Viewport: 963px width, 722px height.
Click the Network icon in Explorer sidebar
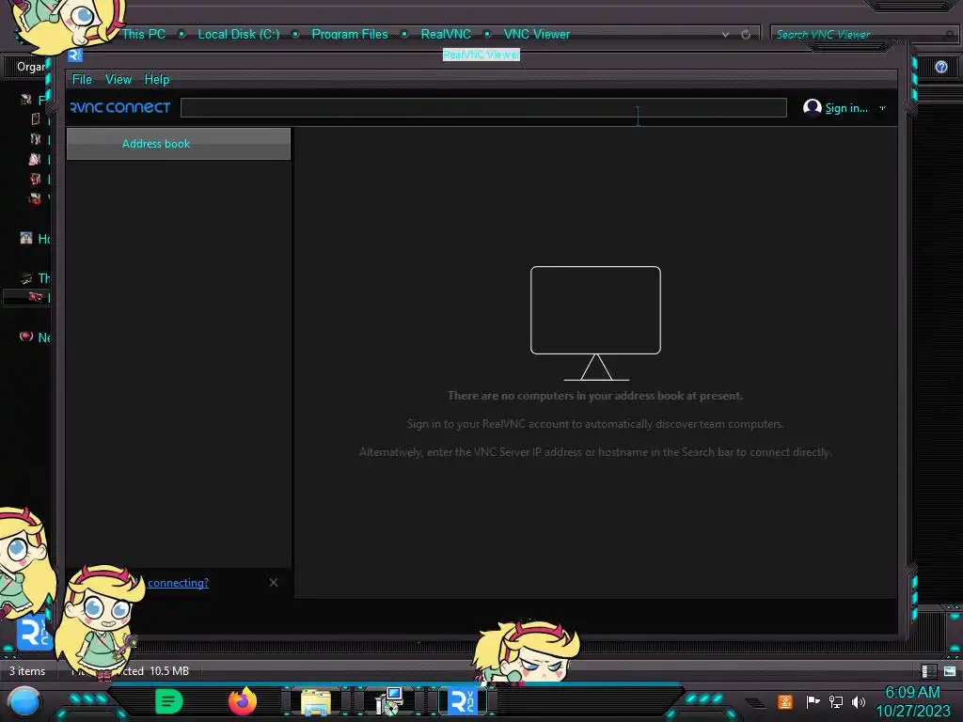[25, 337]
